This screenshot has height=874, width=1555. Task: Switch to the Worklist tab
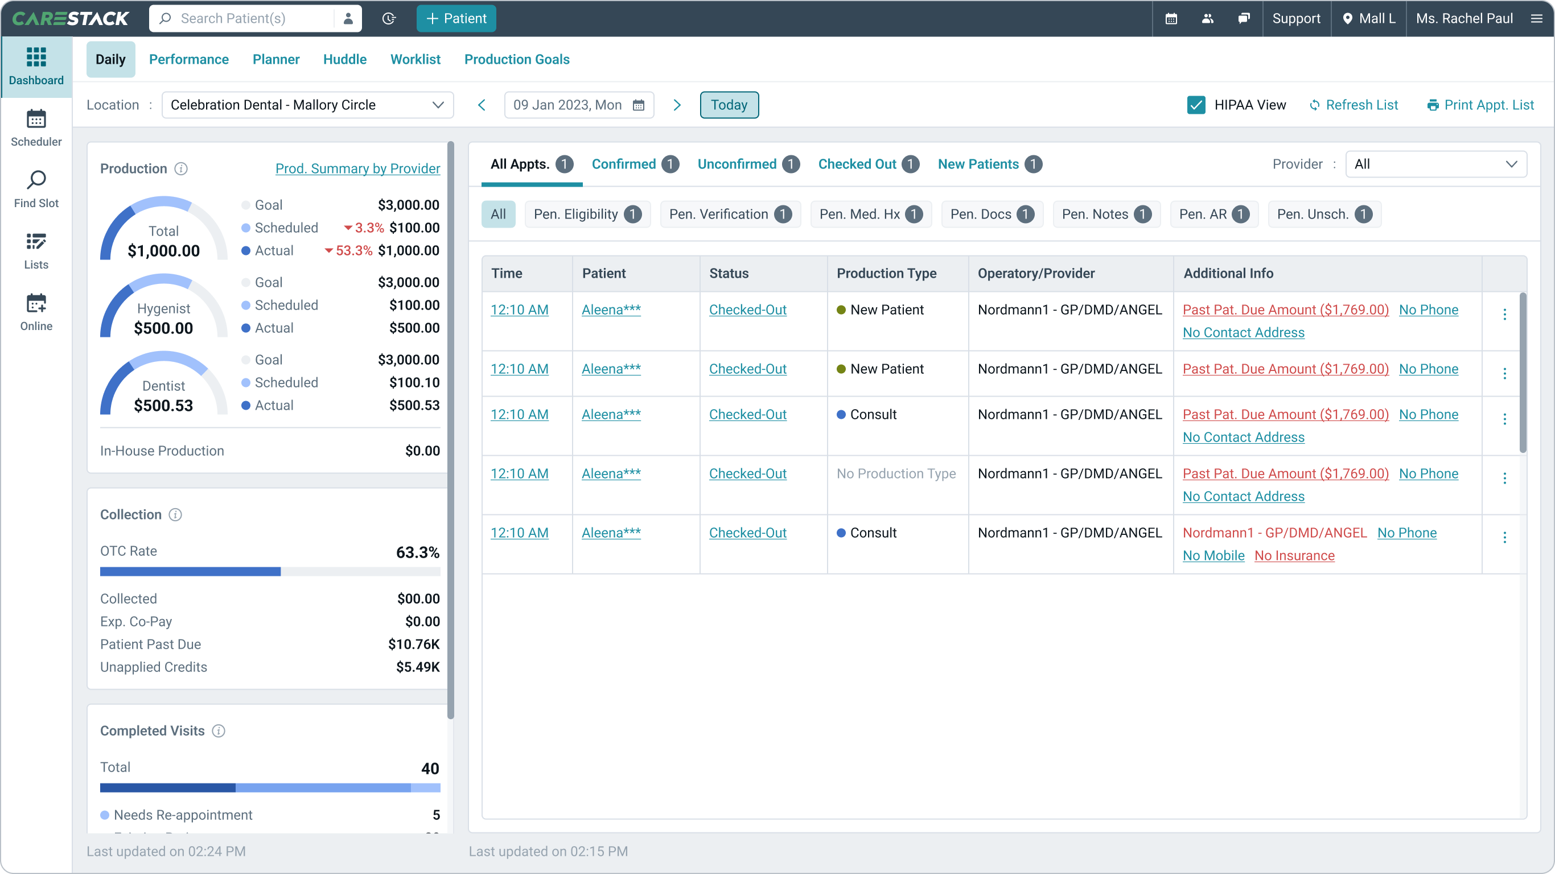tap(416, 59)
